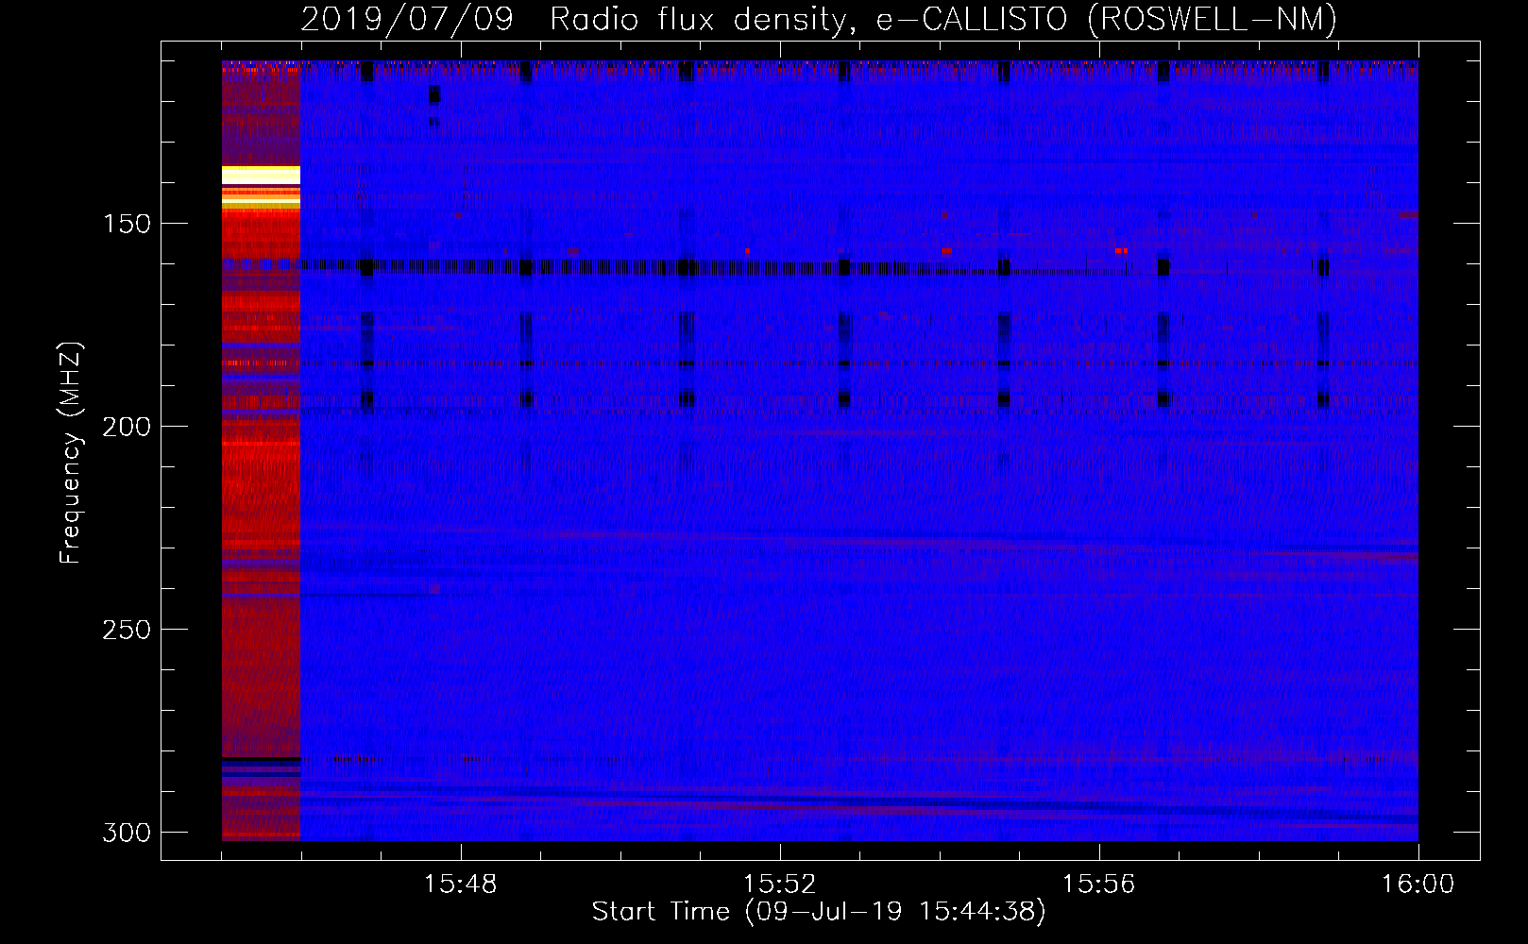
Task: Click the '15:56' time axis label
Action: click(x=1098, y=885)
